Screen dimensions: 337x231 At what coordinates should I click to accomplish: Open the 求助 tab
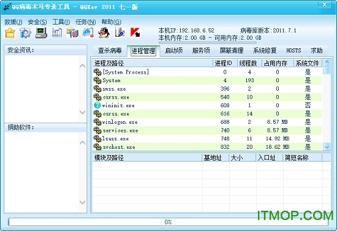(317, 51)
